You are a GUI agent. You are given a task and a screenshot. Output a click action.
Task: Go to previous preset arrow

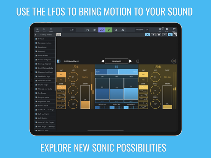pyautogui.click(x=103, y=61)
